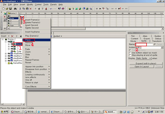Click the Help book icon

(x=63, y=9)
